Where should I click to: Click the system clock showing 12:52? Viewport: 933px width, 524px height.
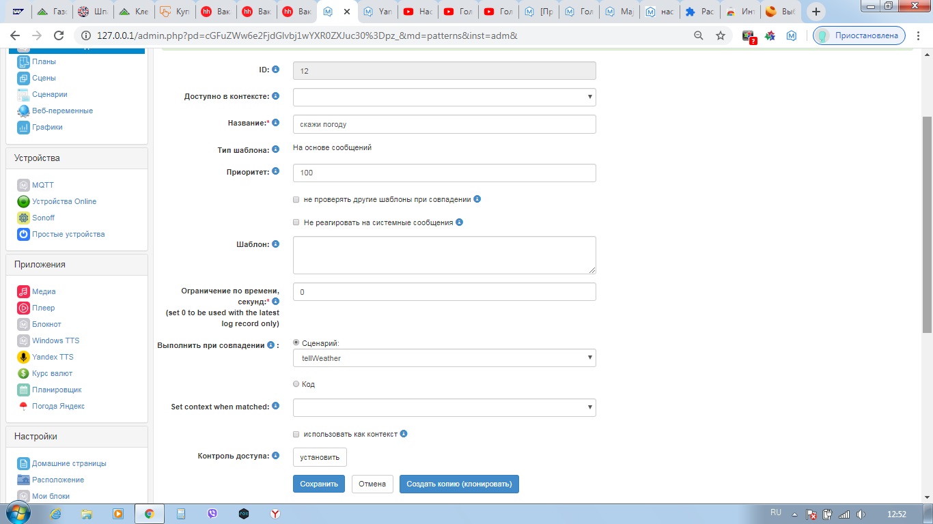tap(896, 514)
